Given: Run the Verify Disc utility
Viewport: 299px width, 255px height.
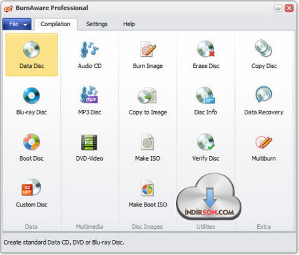Looking at the screenshot, I should click(x=206, y=148).
